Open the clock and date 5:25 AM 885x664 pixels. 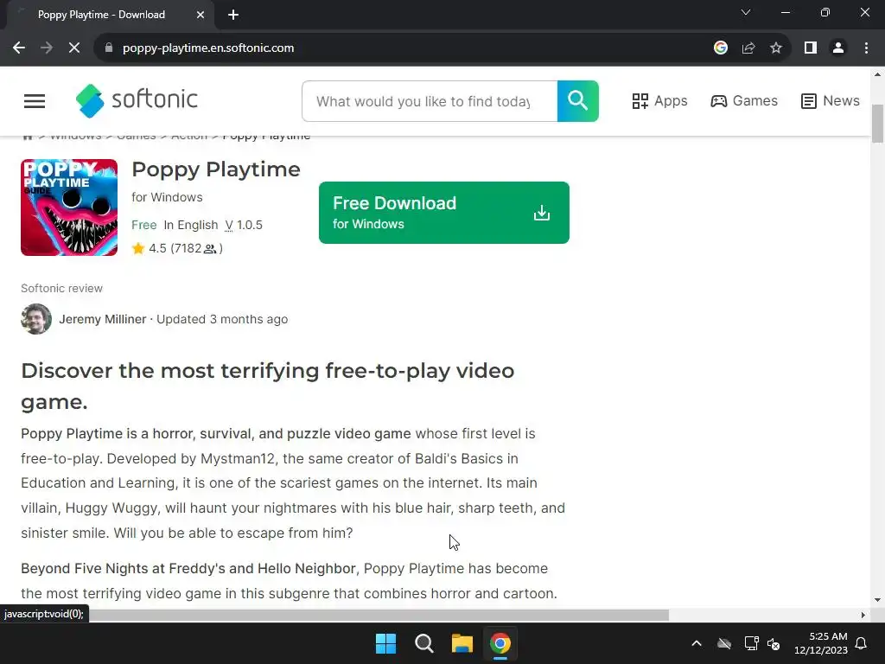click(x=821, y=643)
